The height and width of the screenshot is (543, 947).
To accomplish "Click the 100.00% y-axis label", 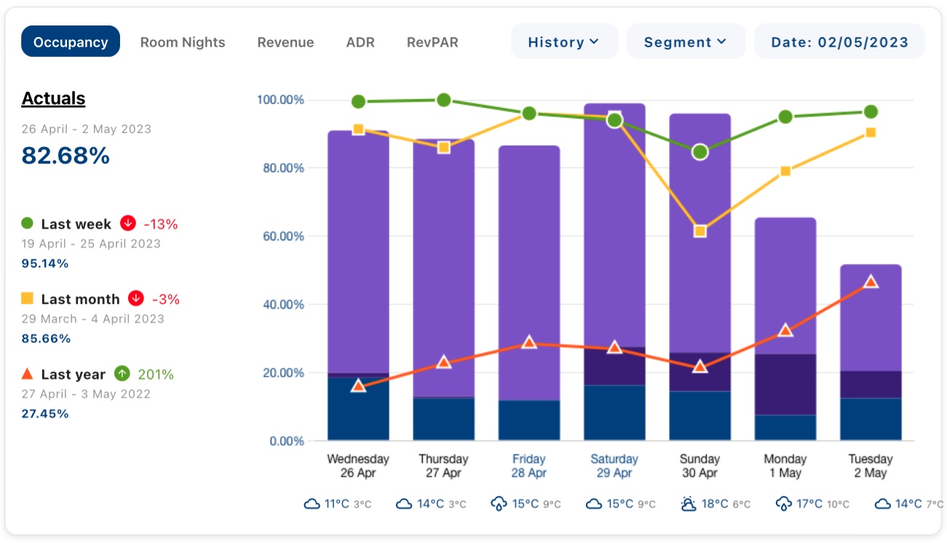I will coord(280,100).
